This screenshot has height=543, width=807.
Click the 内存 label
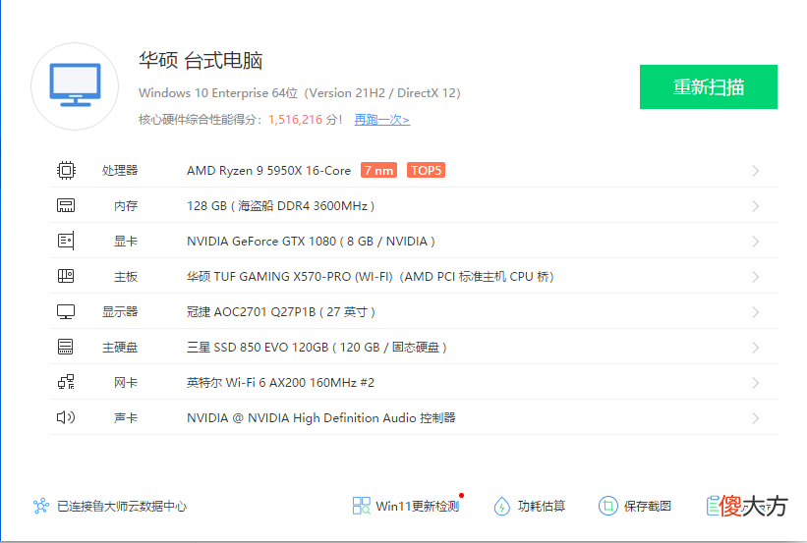click(126, 206)
